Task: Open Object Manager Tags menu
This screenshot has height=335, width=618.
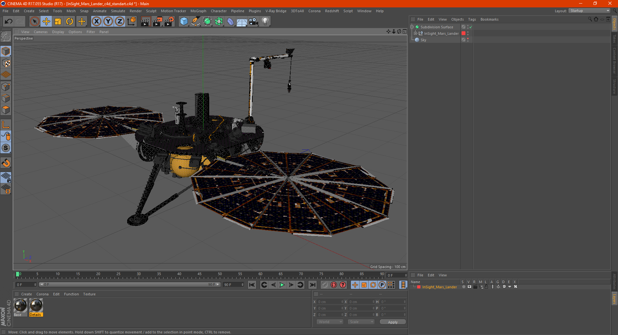Action: pyautogui.click(x=472, y=19)
